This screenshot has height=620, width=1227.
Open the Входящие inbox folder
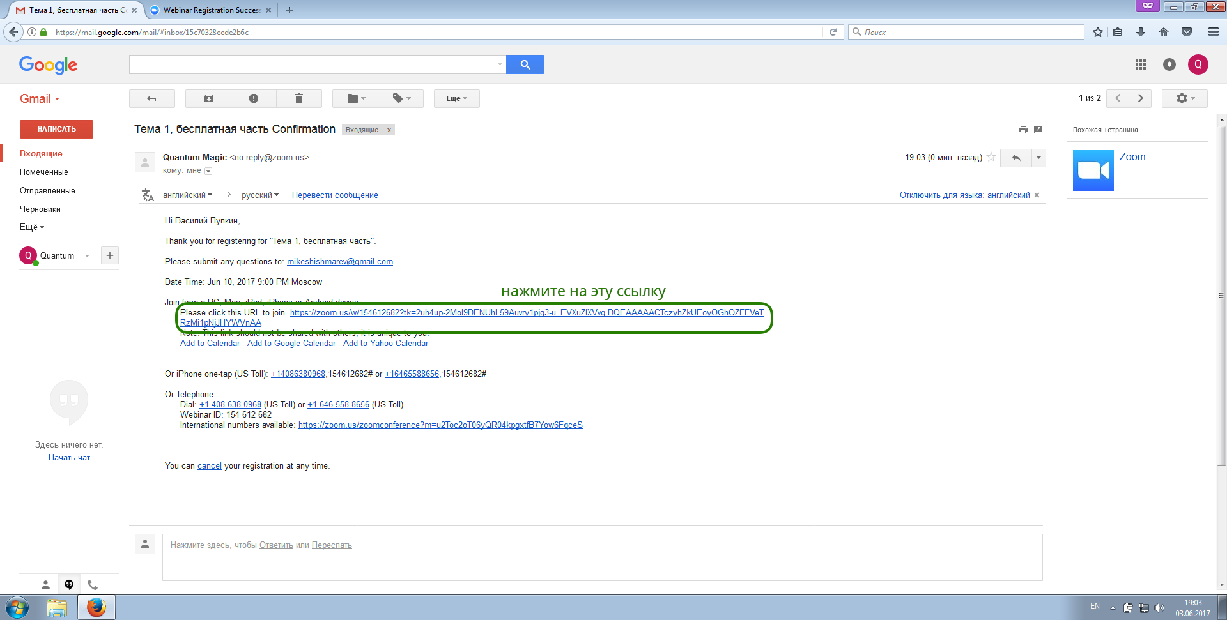tap(41, 154)
